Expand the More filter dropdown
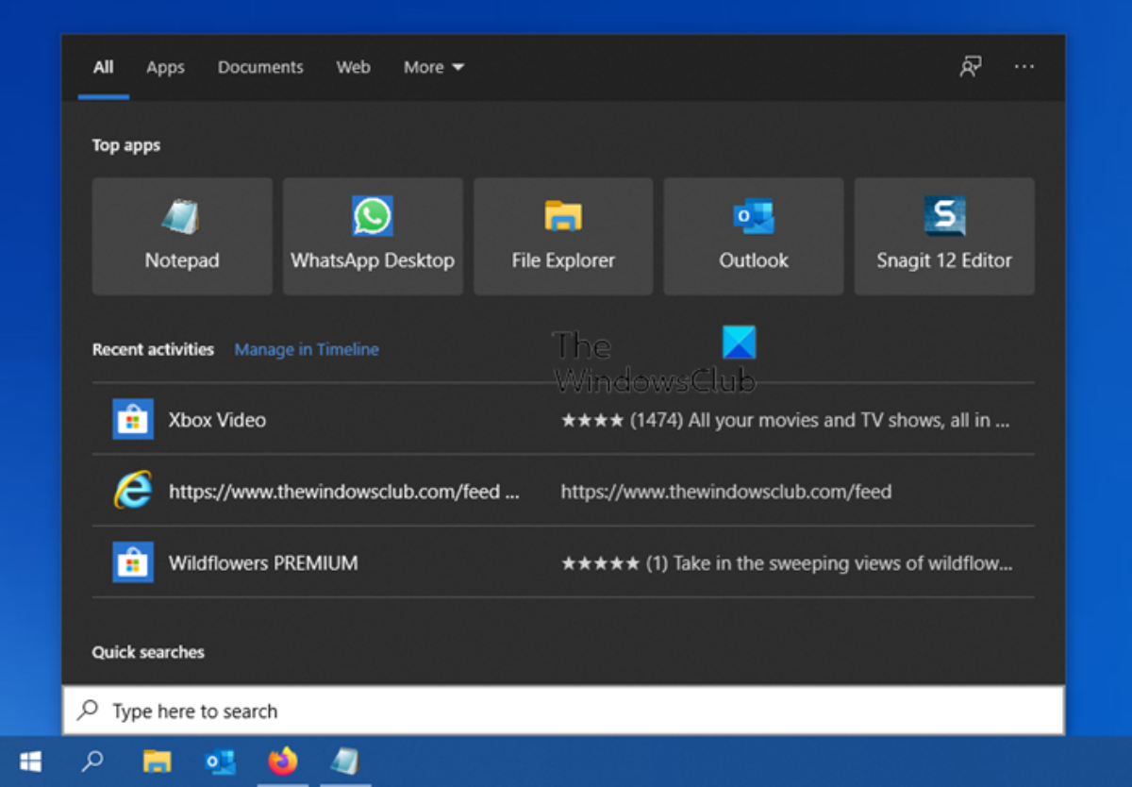Screen dimensions: 1132x787 (434, 67)
